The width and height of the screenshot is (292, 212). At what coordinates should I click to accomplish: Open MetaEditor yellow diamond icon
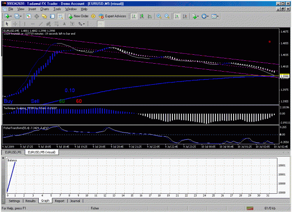(x=93, y=16)
